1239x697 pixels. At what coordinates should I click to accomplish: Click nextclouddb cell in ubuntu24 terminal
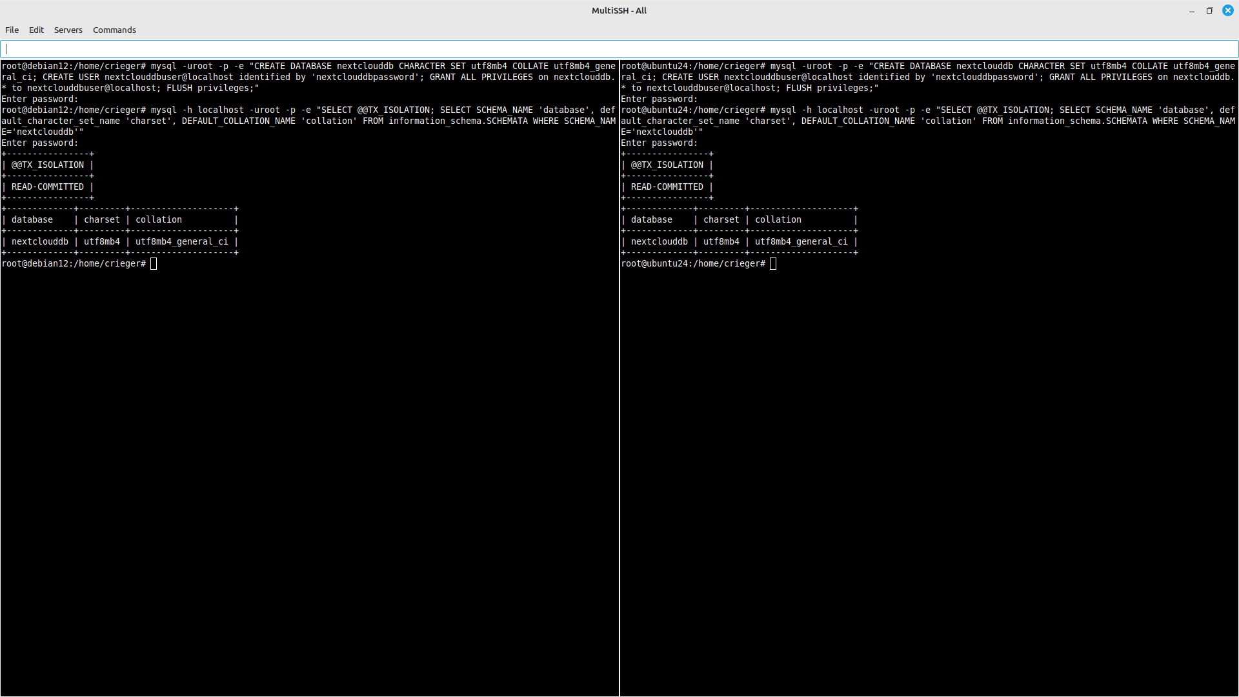[660, 241]
